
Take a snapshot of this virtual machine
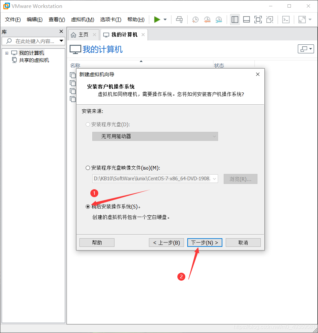tap(195, 20)
